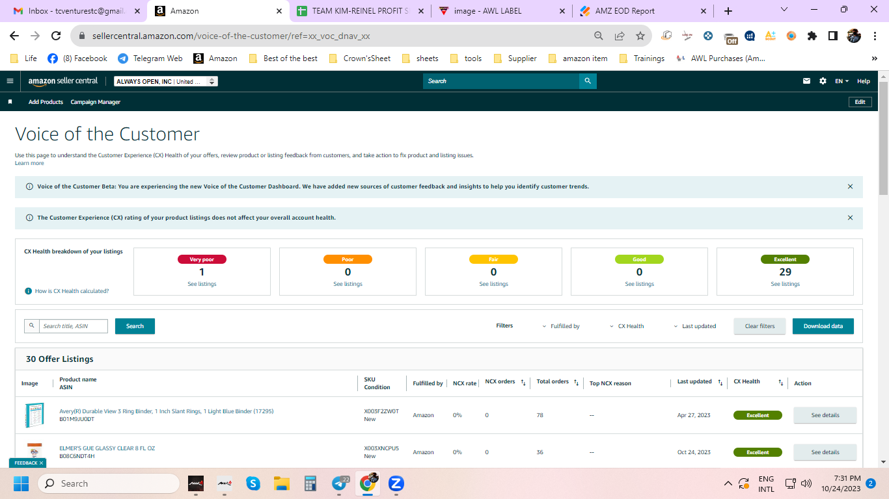Open the messages envelope icon
889x499 pixels.
807,81
